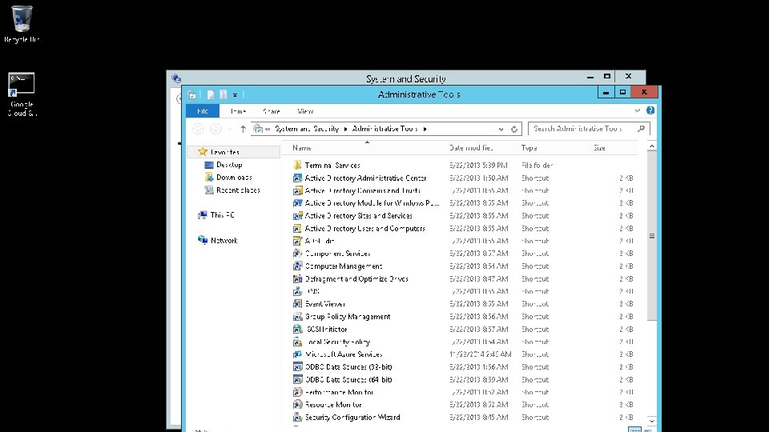
Task: Select Defragment and Optimize Drives icon
Action: pyautogui.click(x=297, y=278)
